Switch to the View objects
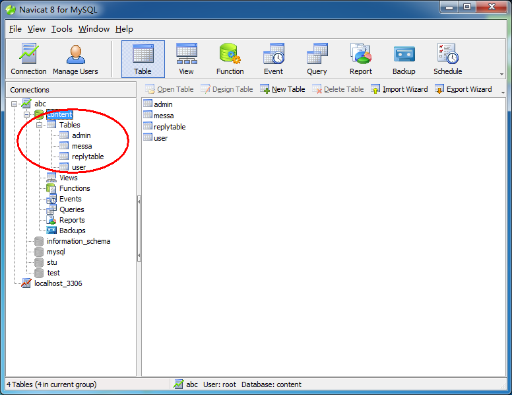 187,59
